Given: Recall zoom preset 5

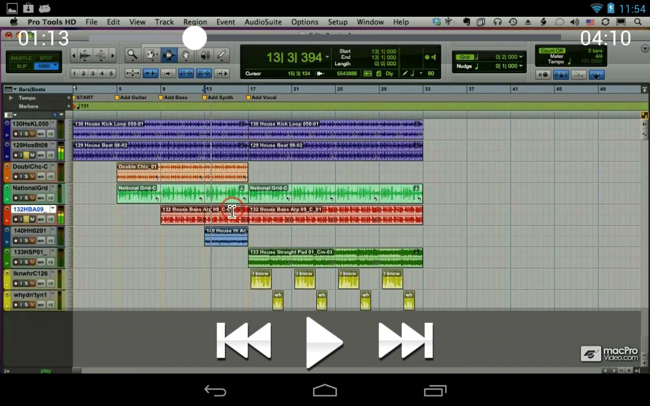Looking at the screenshot, I should tap(112, 74).
